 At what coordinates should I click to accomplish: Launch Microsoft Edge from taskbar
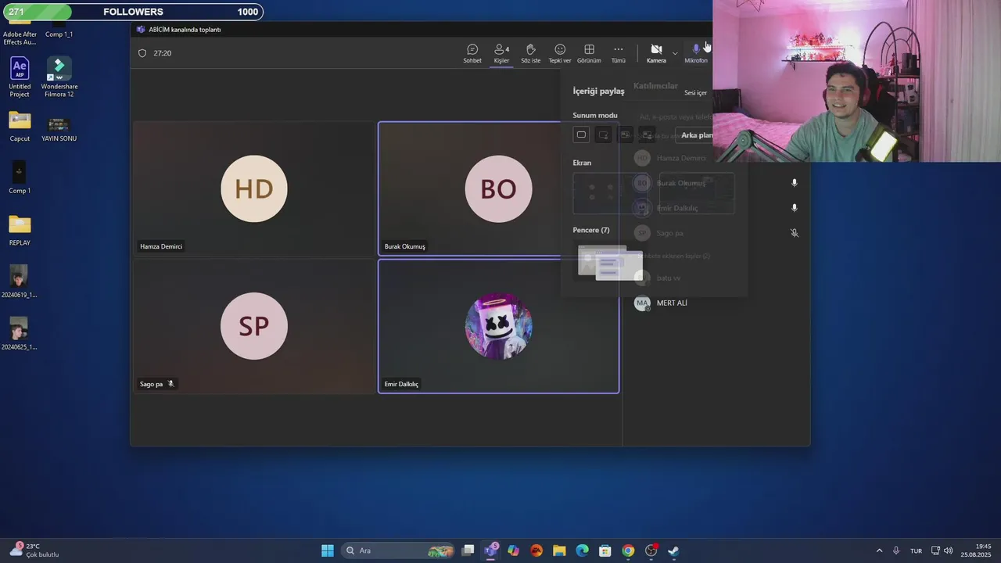pyautogui.click(x=582, y=550)
